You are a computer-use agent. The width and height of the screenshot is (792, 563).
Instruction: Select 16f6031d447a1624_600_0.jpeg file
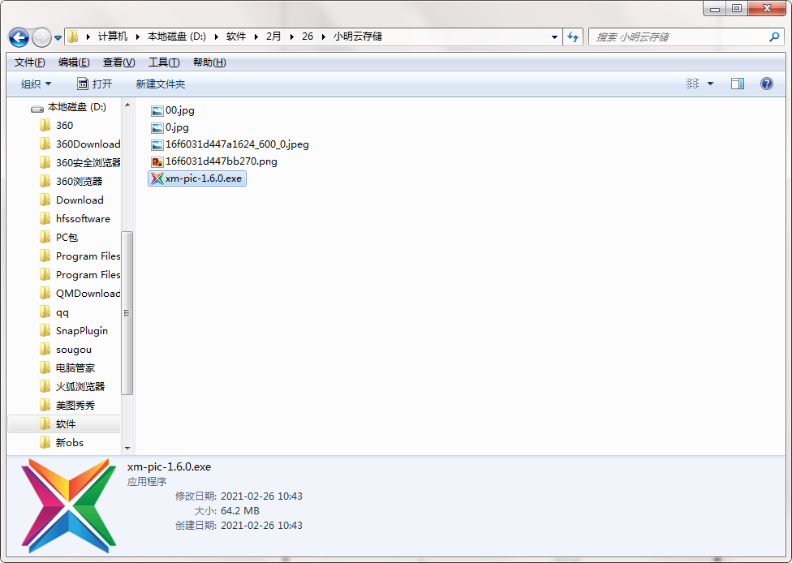point(230,144)
